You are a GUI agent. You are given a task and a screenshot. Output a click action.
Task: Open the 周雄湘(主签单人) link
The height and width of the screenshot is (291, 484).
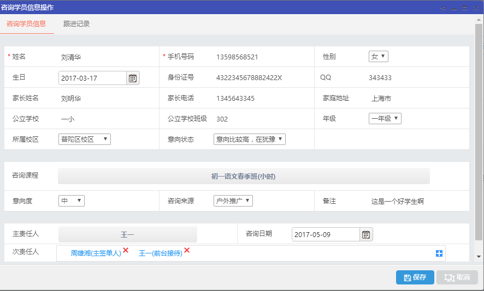point(96,253)
